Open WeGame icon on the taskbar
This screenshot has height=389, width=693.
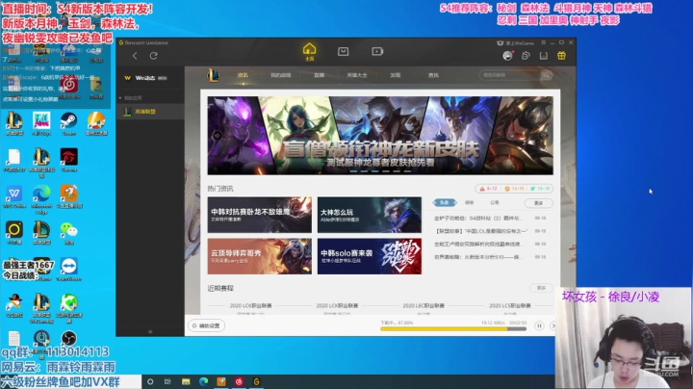256,381
